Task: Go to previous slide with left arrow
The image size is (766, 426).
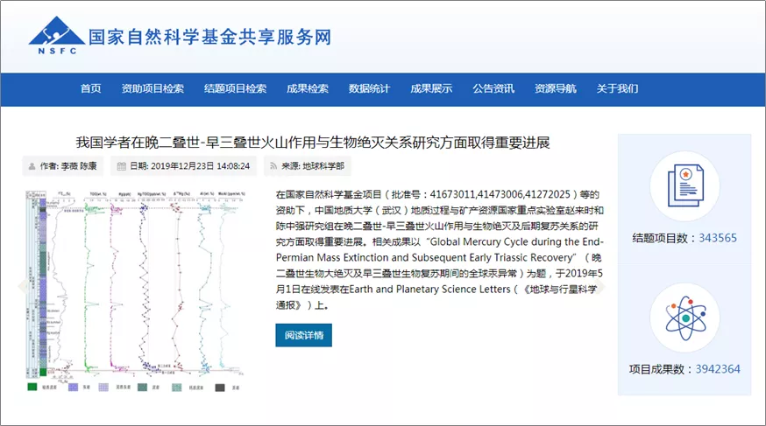Action: click(x=21, y=286)
